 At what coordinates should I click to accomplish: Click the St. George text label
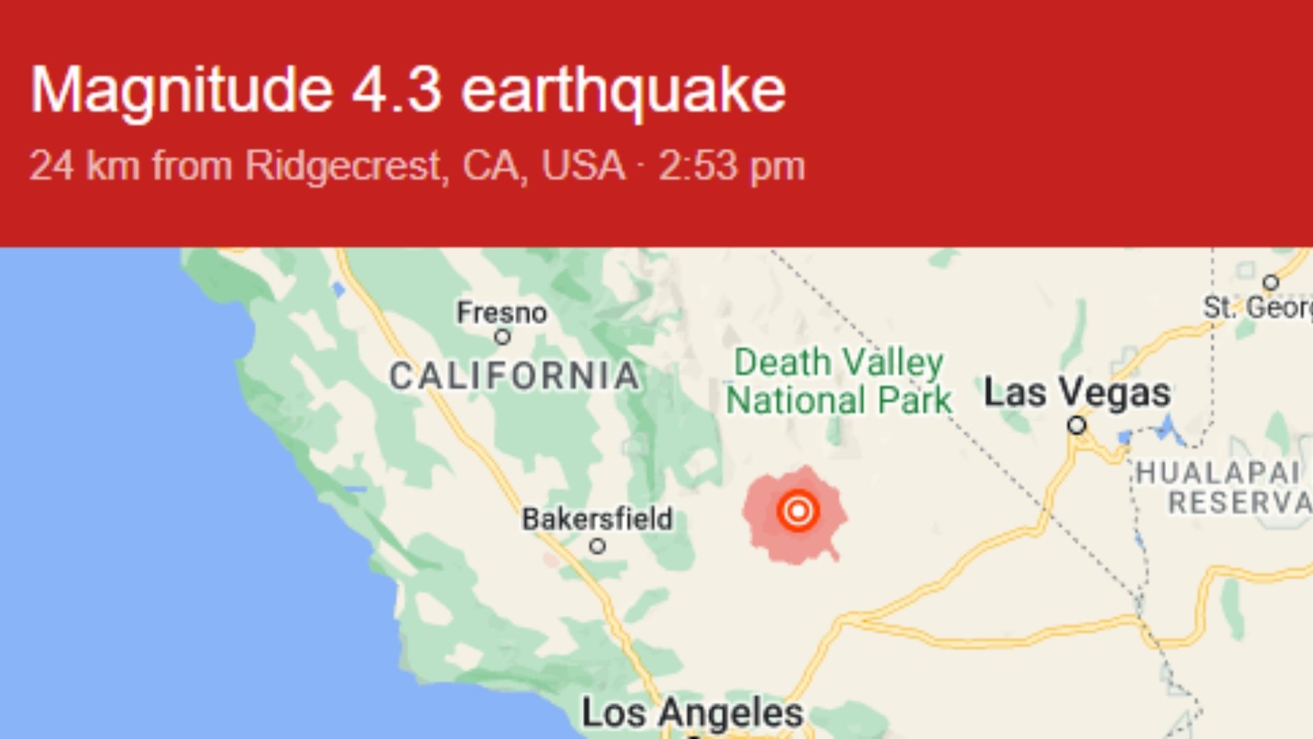[1258, 307]
